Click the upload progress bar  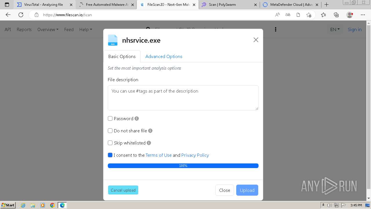tap(183, 166)
